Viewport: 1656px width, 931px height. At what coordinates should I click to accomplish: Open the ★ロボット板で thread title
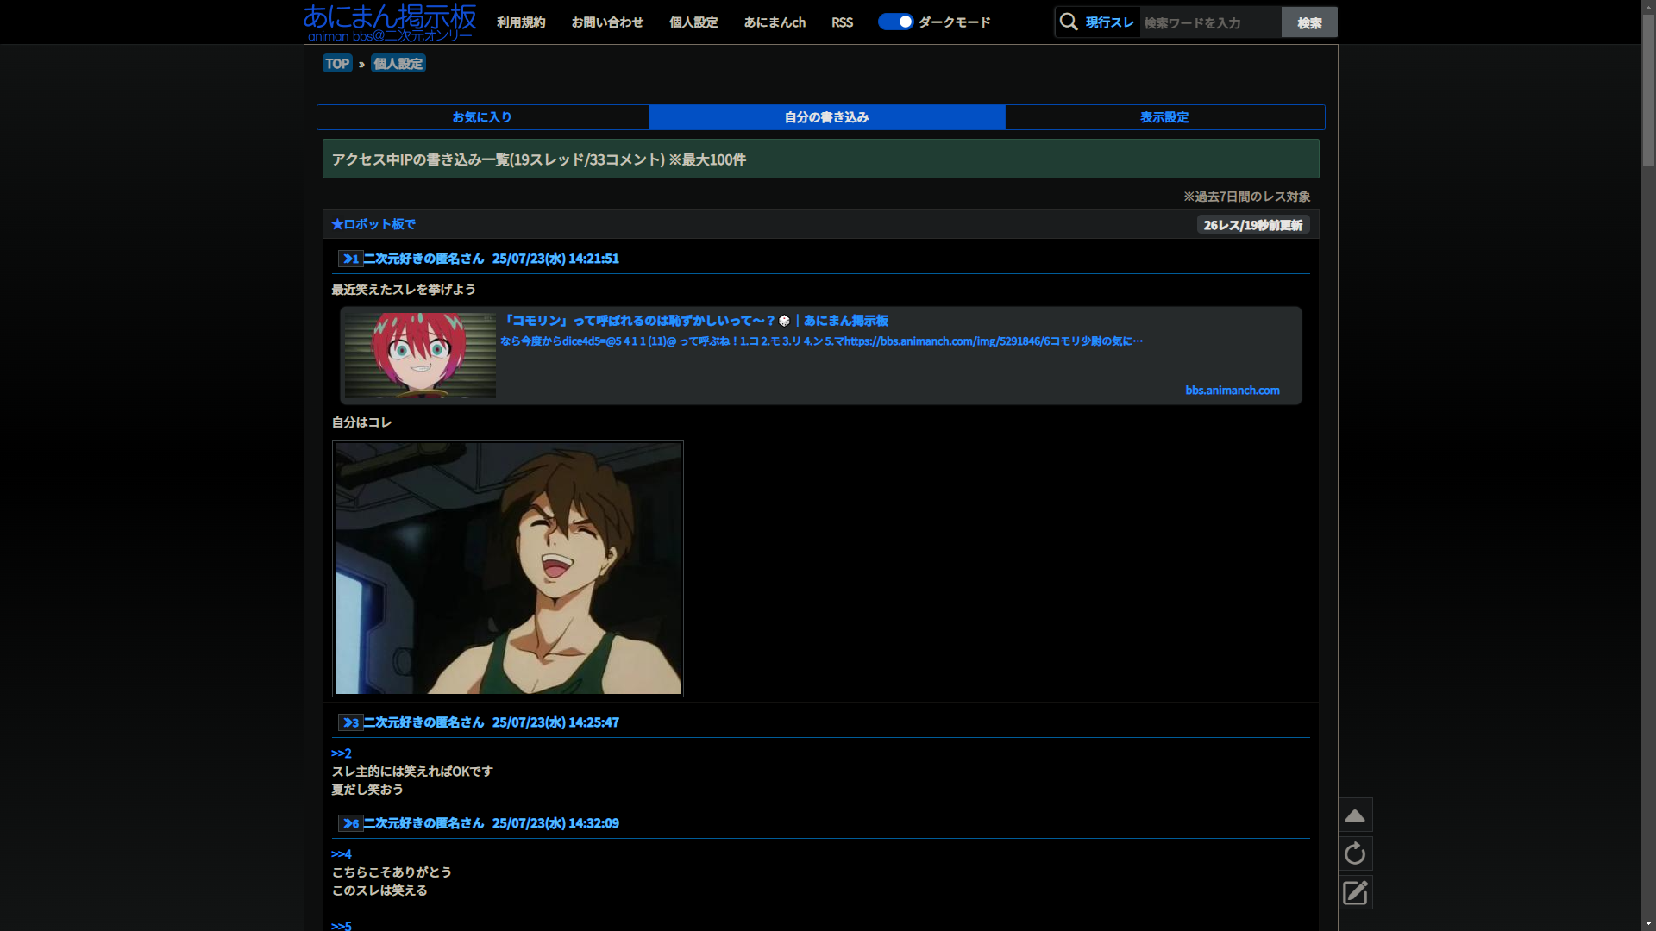[373, 224]
